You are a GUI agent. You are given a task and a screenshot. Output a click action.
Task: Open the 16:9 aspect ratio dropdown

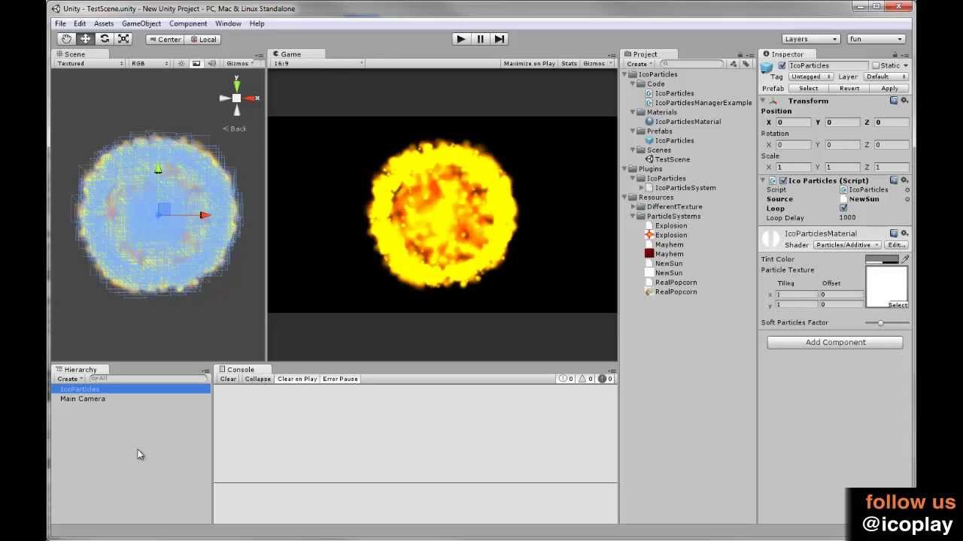point(318,64)
